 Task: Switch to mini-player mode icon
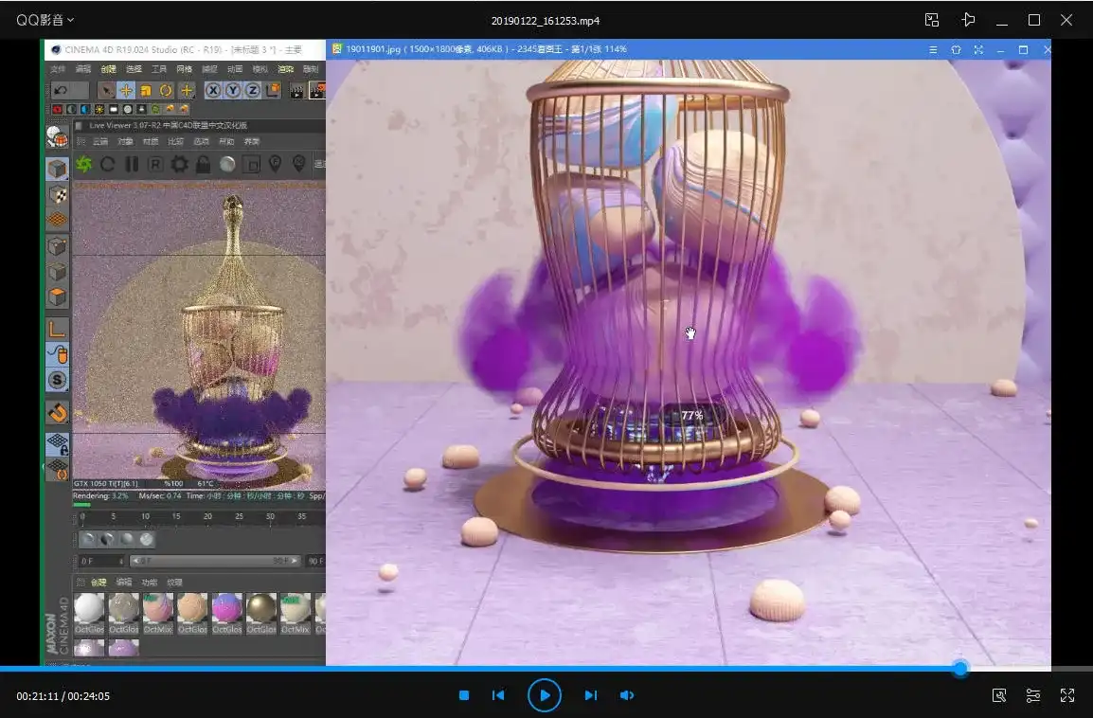pos(932,20)
